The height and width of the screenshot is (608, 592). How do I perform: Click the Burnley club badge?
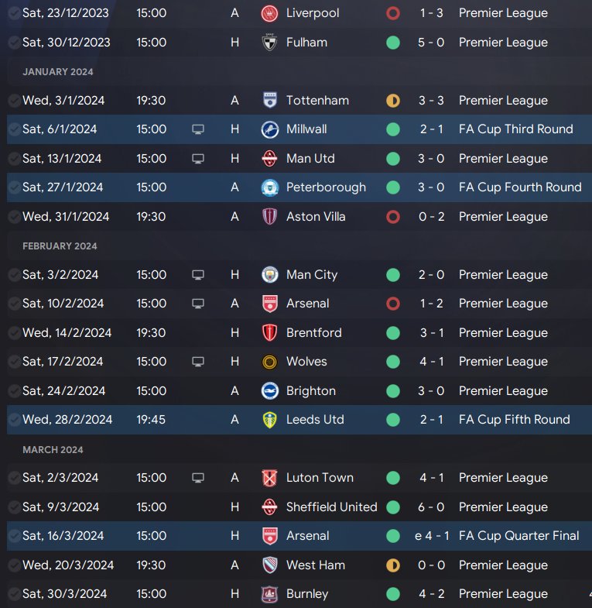point(270,594)
